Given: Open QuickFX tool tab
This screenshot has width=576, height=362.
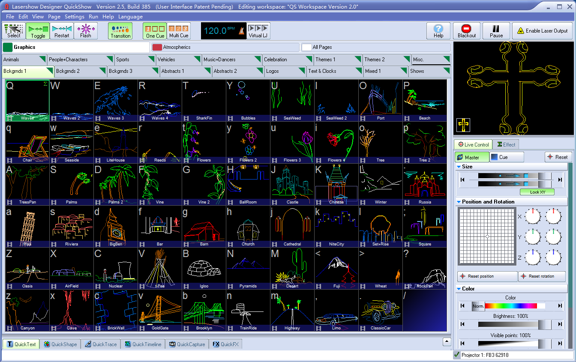Looking at the screenshot, I should [226, 344].
